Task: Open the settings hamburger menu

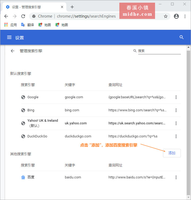Action: click(9, 37)
